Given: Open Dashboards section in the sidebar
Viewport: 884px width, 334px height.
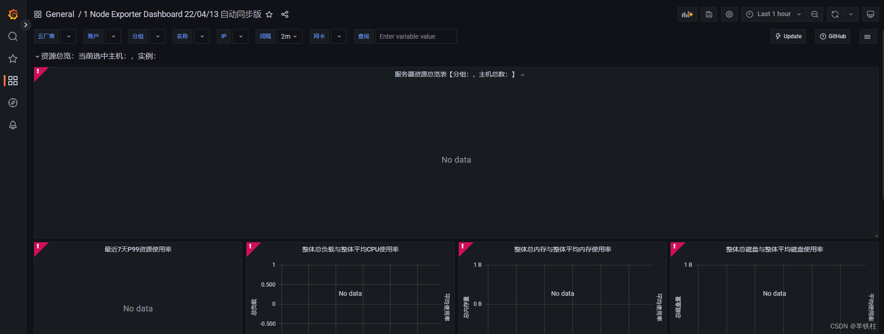Looking at the screenshot, I should [13, 81].
